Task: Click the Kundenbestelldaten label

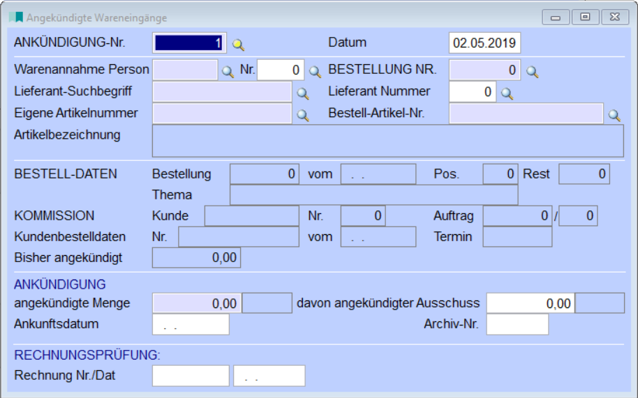Action: pos(70,237)
